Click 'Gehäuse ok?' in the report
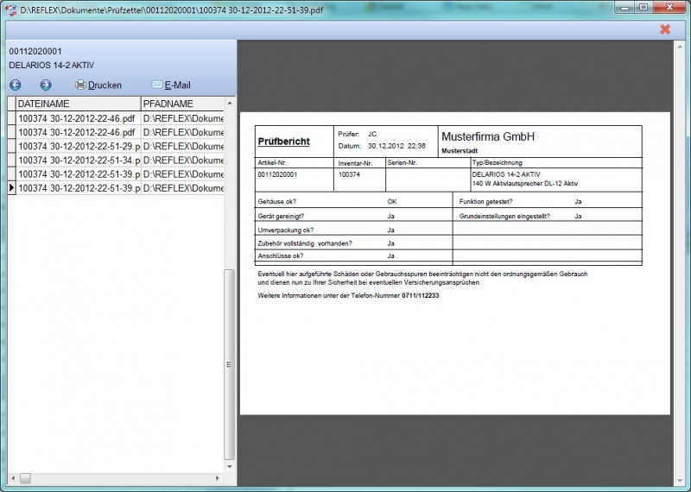 276,202
